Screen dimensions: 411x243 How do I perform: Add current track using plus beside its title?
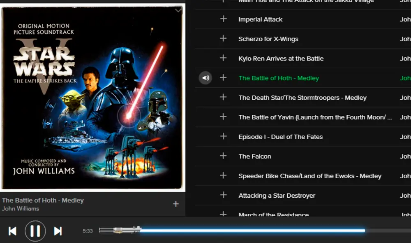click(x=176, y=203)
